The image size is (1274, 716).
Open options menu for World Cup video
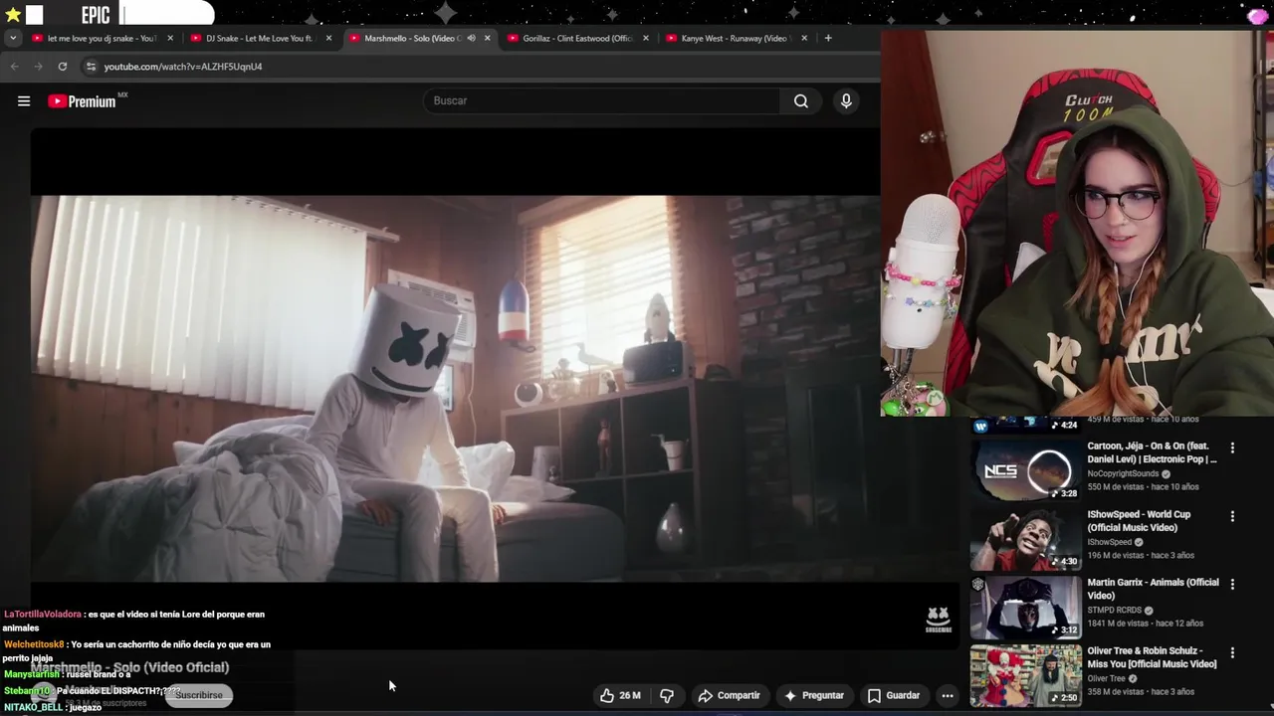1232,516
